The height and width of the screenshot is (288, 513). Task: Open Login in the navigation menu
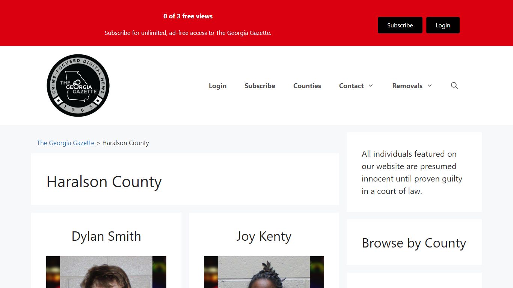tap(217, 85)
